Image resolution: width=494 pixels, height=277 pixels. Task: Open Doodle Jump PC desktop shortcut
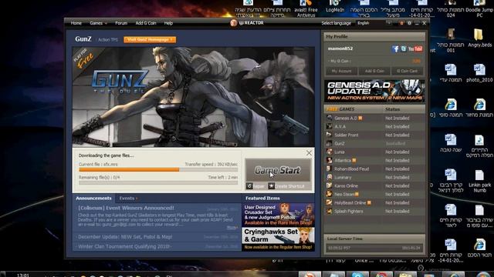point(479,8)
